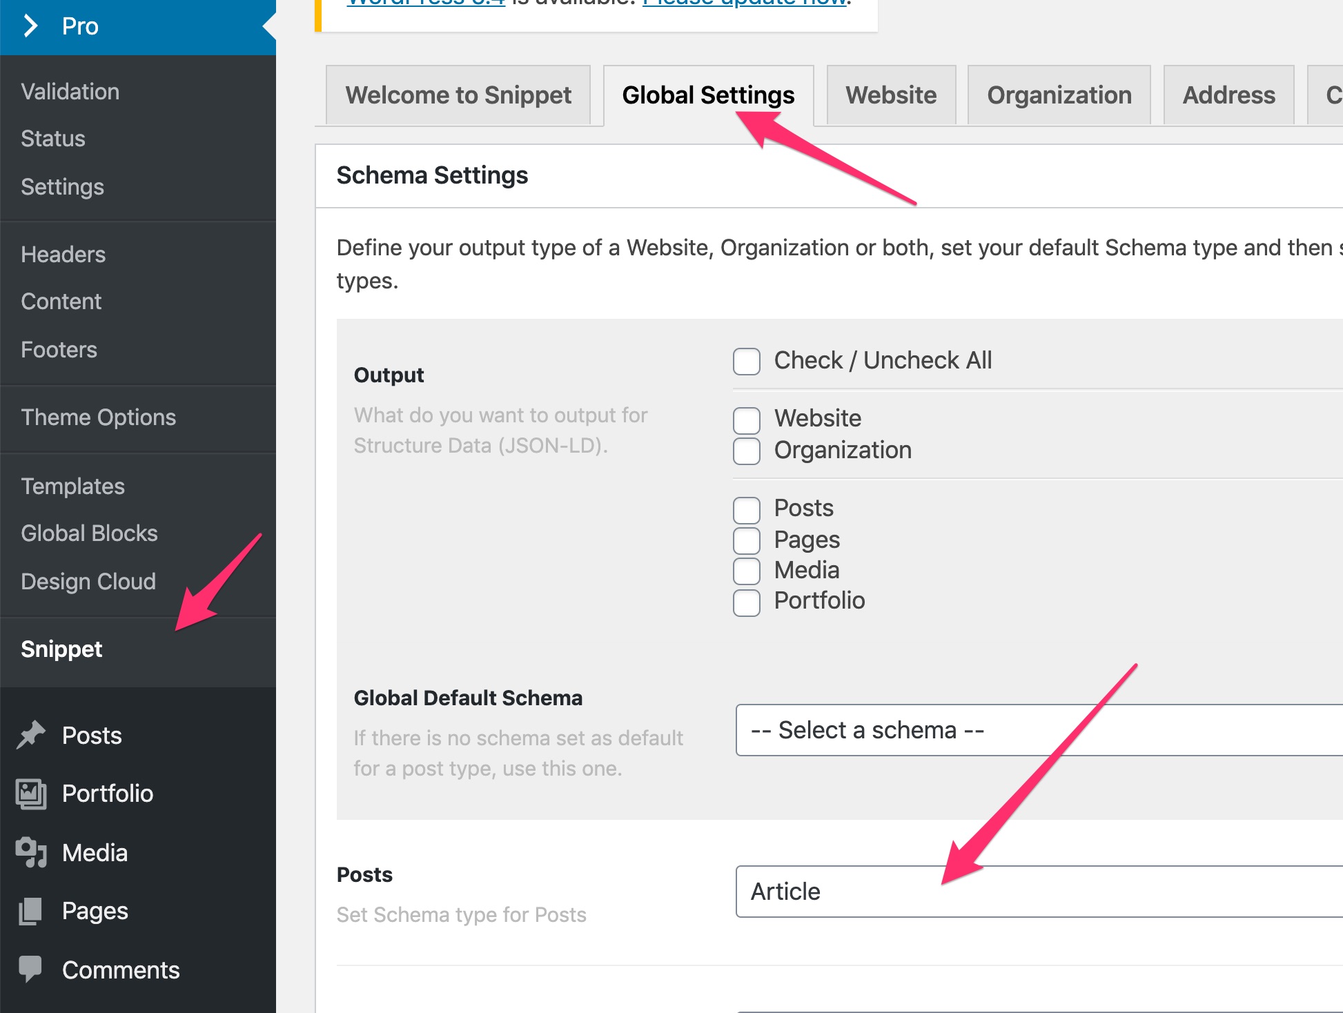Toggle the Check / Uncheck All checkbox
The height and width of the screenshot is (1013, 1343).
tap(747, 361)
